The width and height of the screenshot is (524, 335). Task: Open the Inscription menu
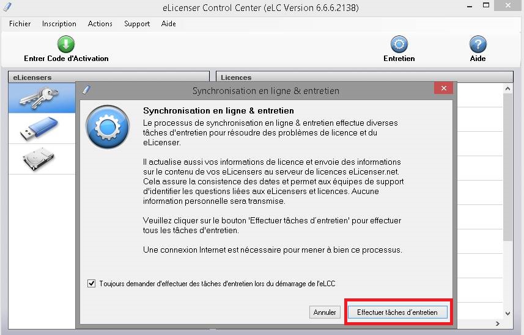pos(59,24)
